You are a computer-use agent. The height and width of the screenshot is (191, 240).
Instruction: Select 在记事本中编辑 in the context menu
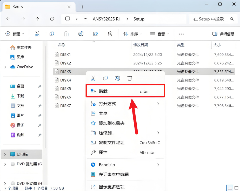coord(125,174)
